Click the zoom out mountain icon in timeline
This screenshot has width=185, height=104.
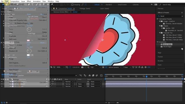(x=106, y=103)
